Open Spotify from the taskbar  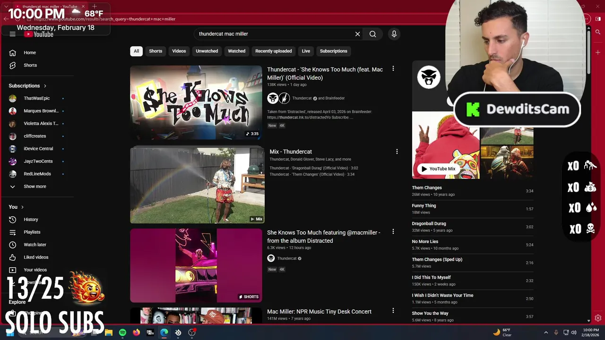coord(122,332)
